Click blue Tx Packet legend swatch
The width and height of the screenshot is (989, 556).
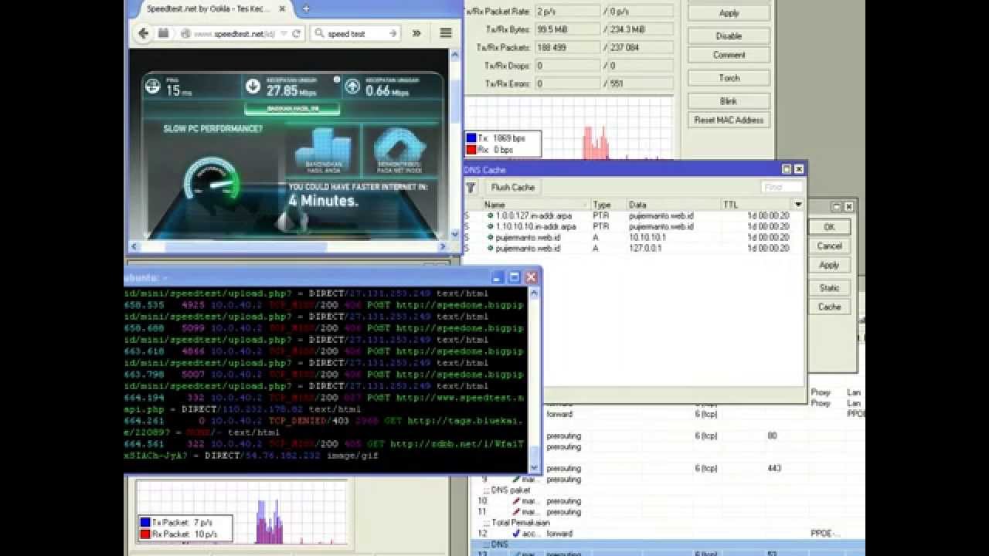pyautogui.click(x=144, y=523)
